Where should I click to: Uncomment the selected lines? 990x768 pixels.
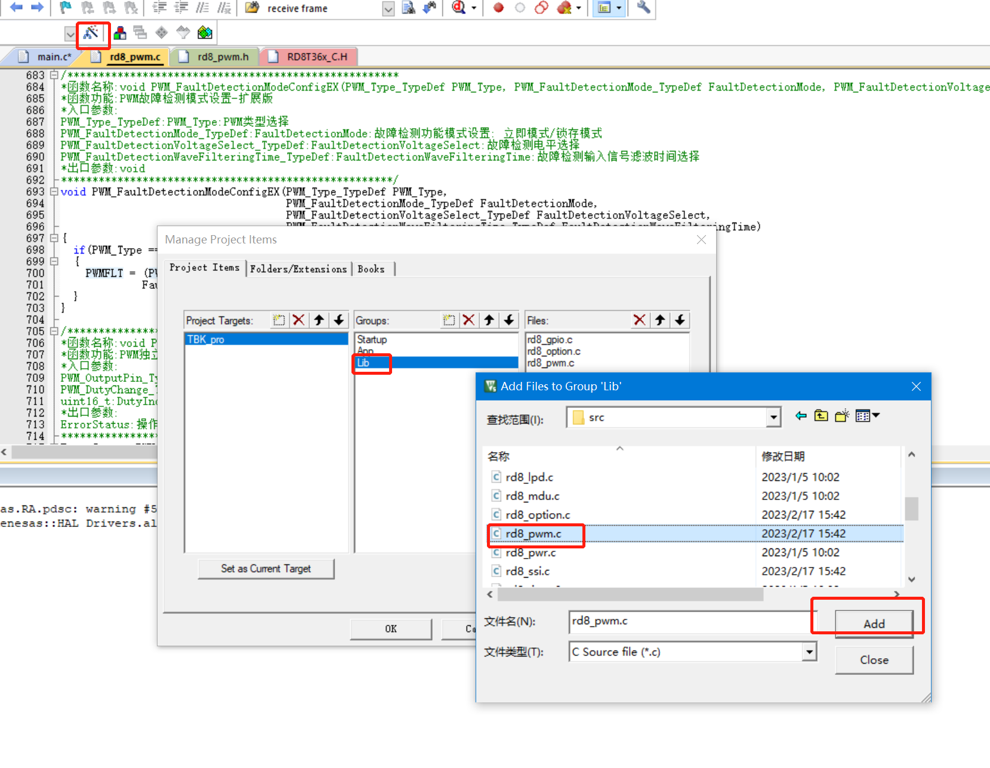point(224,7)
